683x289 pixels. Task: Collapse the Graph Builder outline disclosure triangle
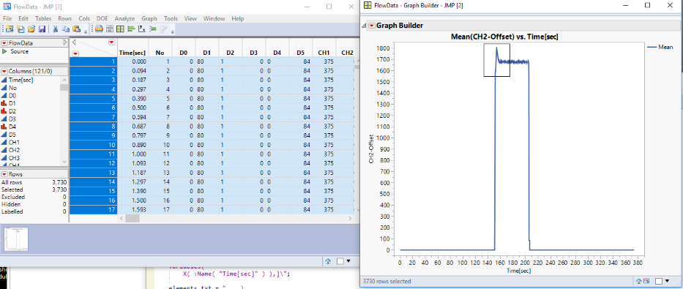[364, 26]
